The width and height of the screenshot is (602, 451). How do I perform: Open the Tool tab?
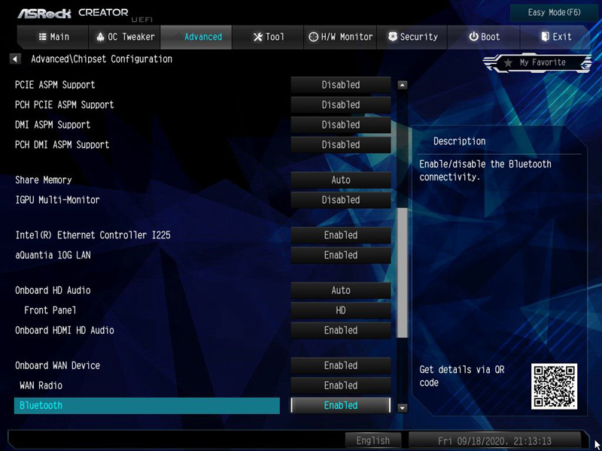[x=268, y=37]
